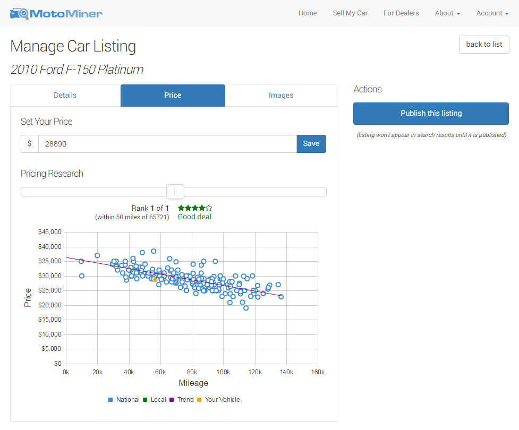Click the Your Vehicle legend color square
Viewport: 519px width, 430px height.
tap(199, 400)
